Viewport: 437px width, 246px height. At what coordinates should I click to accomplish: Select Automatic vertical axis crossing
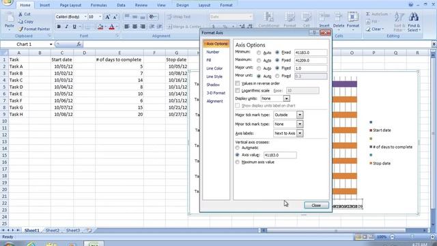(237, 148)
